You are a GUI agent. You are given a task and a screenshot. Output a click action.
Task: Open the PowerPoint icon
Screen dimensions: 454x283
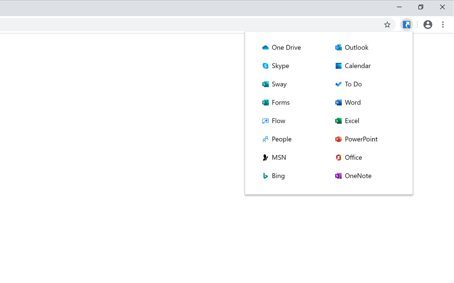pyautogui.click(x=338, y=139)
